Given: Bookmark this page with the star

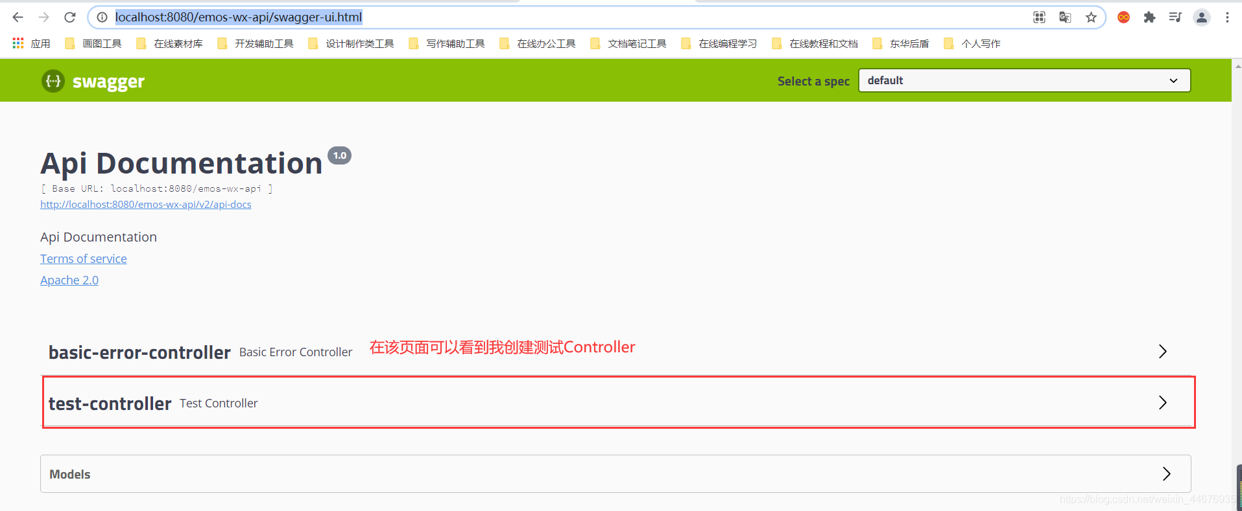Looking at the screenshot, I should [x=1091, y=17].
